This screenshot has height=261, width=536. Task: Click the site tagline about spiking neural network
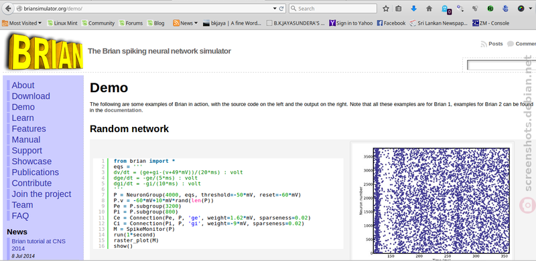point(159,51)
